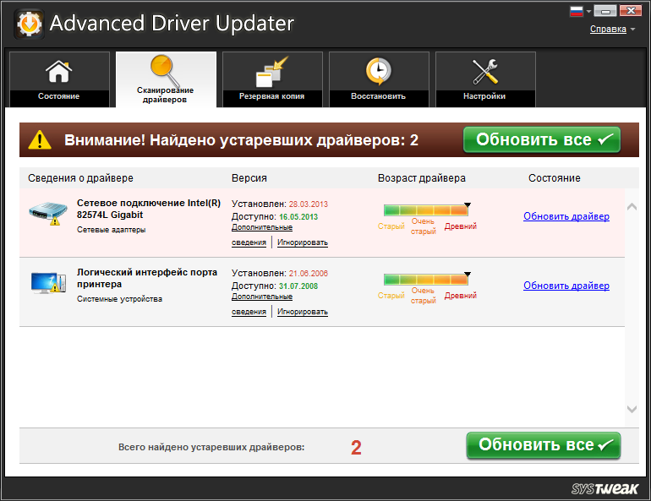The height and width of the screenshot is (501, 651).
Task: Click the backup copy folders icon
Action: click(x=271, y=72)
